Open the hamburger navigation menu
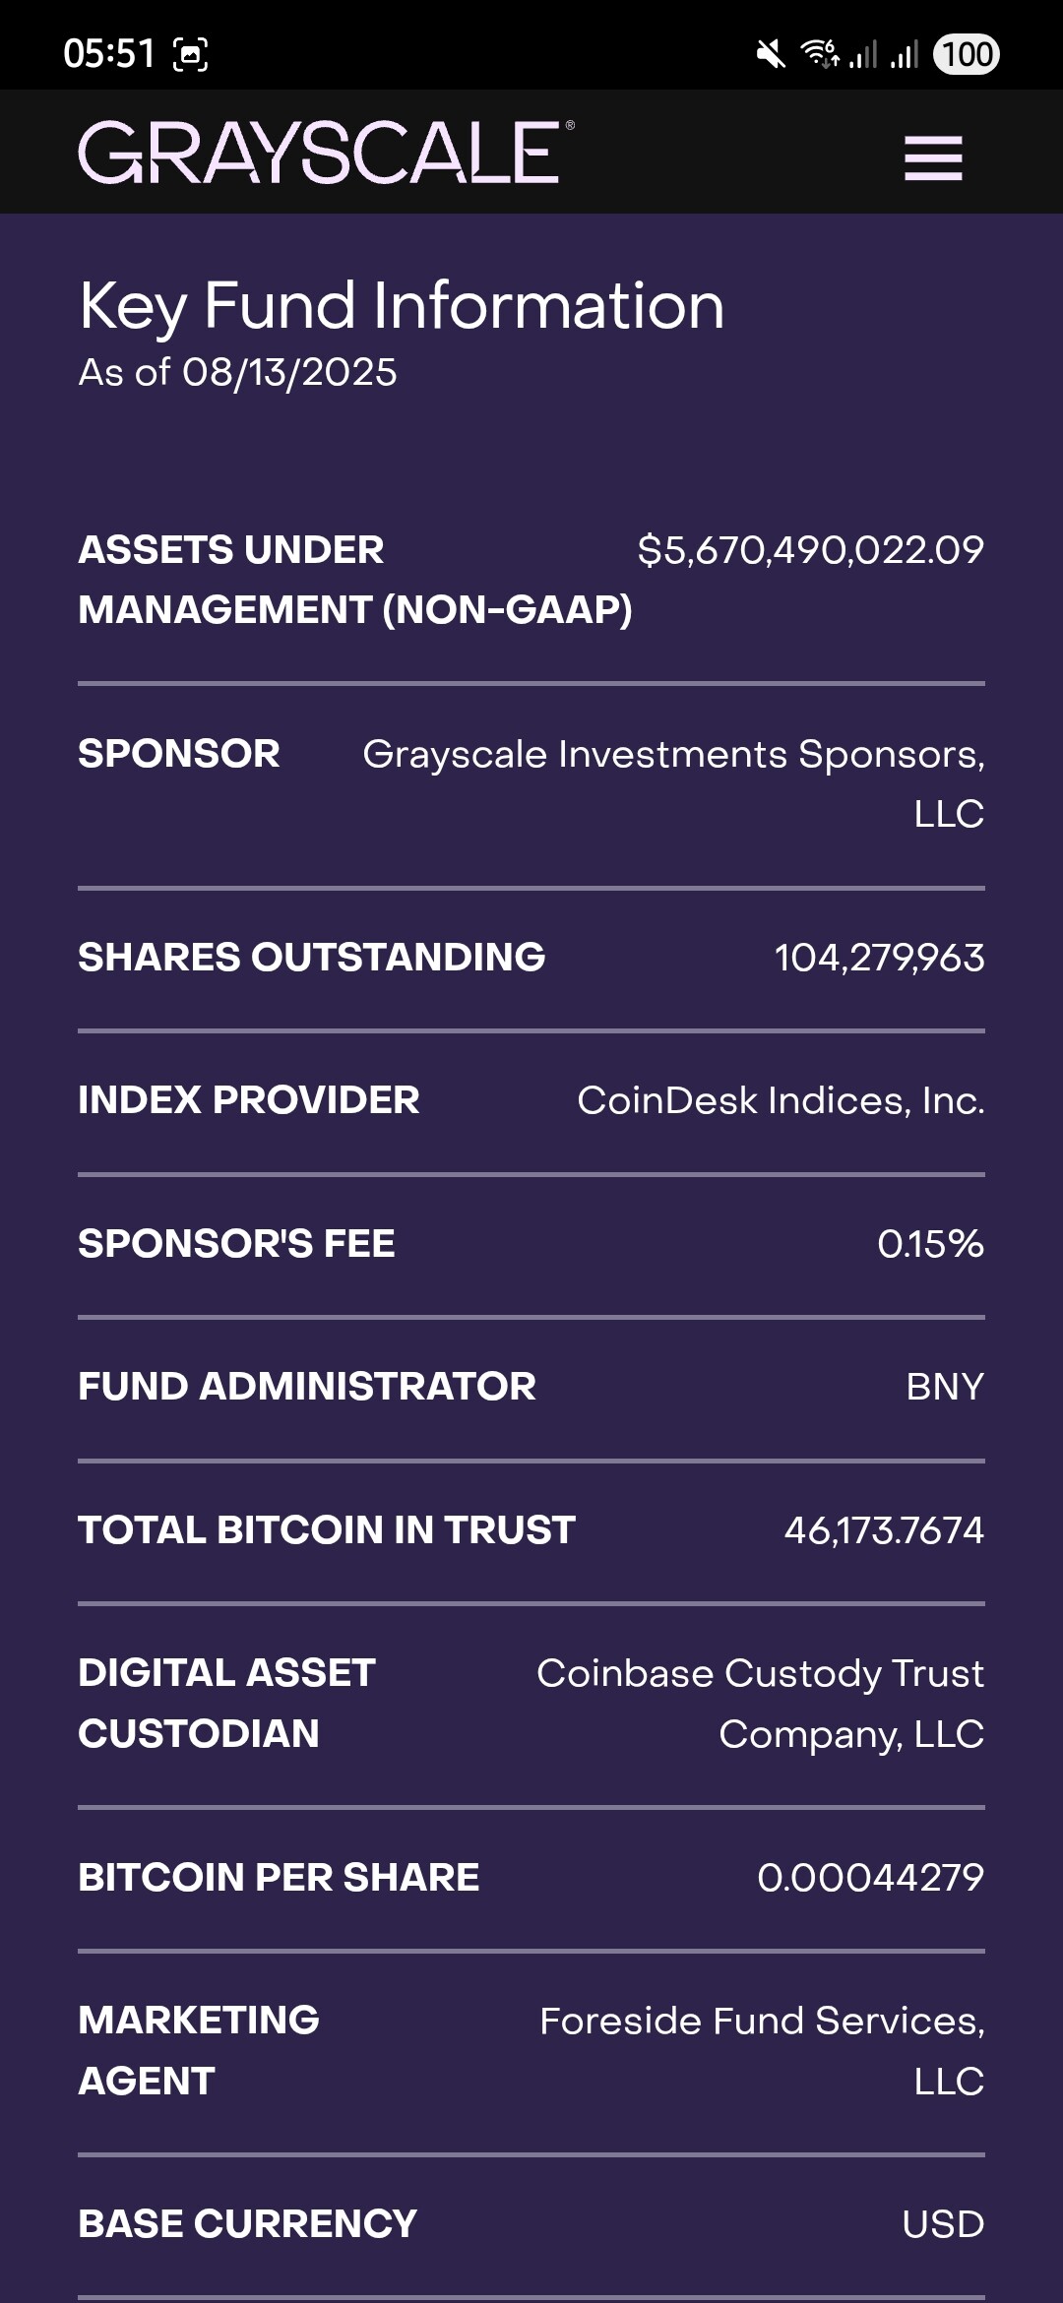The height and width of the screenshot is (2303, 1063). click(x=933, y=157)
